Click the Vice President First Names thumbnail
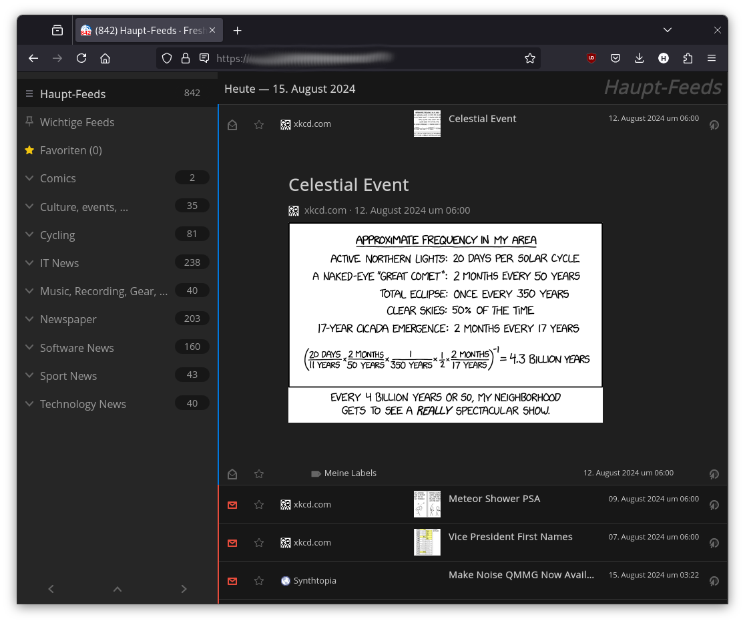 (x=427, y=542)
